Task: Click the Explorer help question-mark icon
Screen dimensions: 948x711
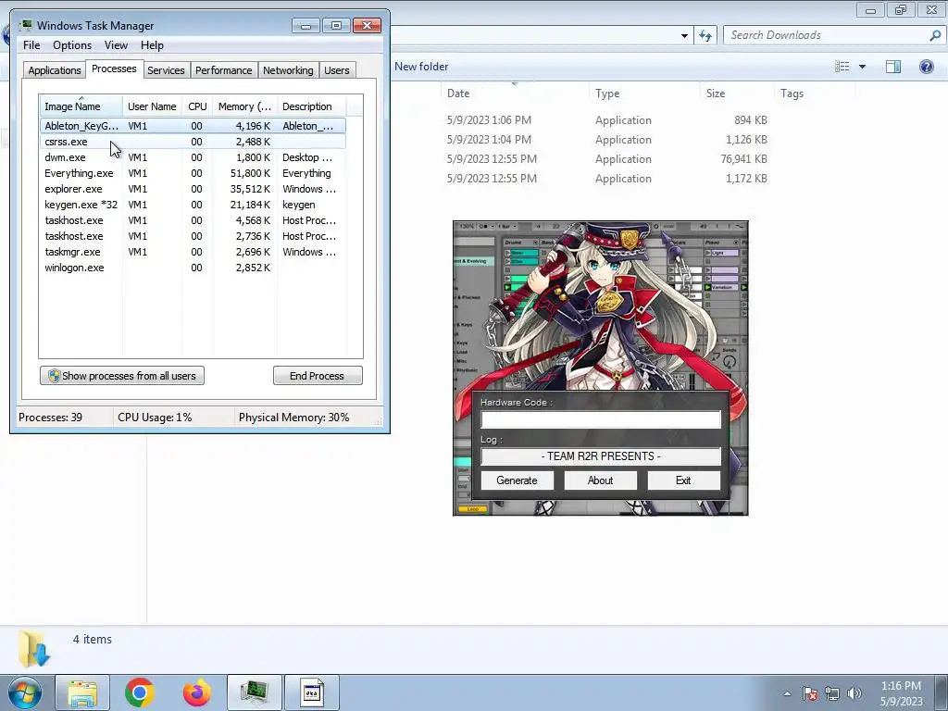Action: [926, 67]
